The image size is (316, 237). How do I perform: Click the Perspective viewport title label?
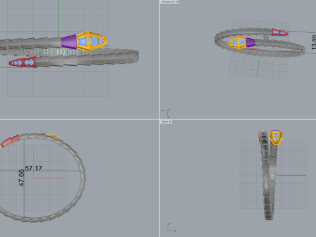pos(169,1)
